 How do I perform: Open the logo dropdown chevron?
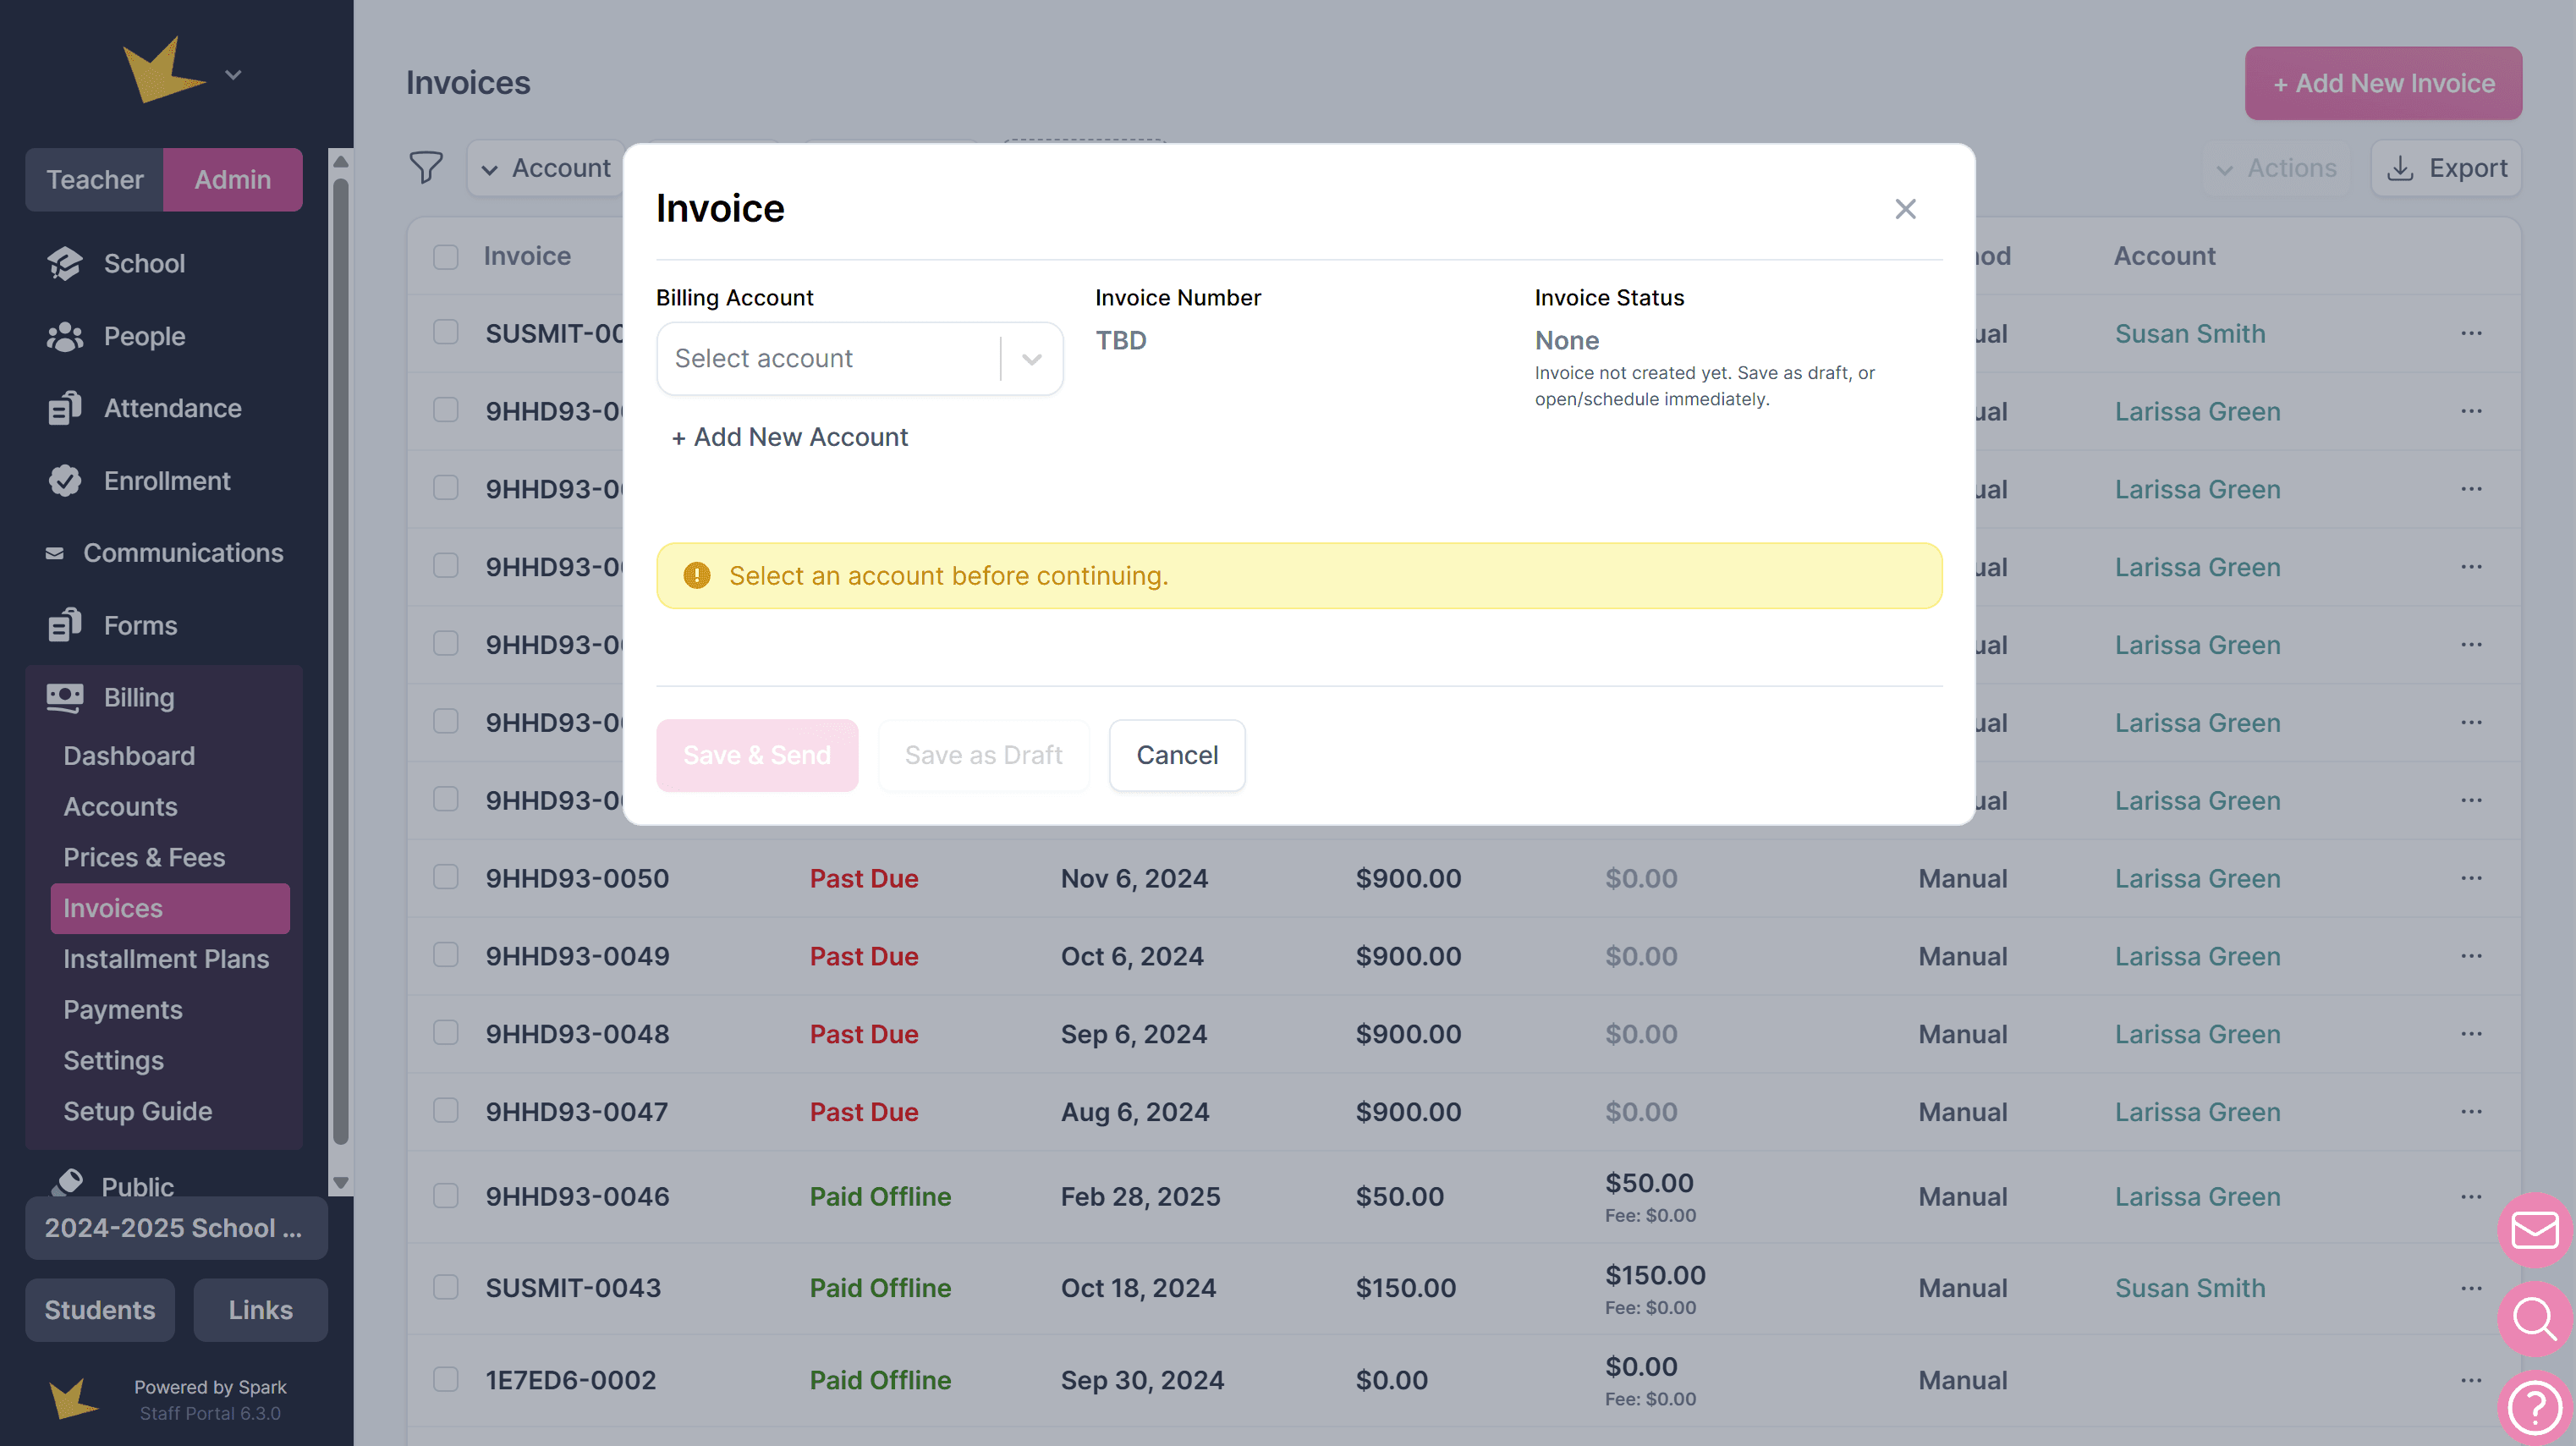coord(233,75)
